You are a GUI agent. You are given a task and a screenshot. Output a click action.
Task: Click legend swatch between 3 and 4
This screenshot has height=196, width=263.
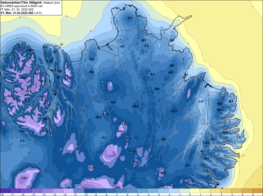(x=226, y=191)
